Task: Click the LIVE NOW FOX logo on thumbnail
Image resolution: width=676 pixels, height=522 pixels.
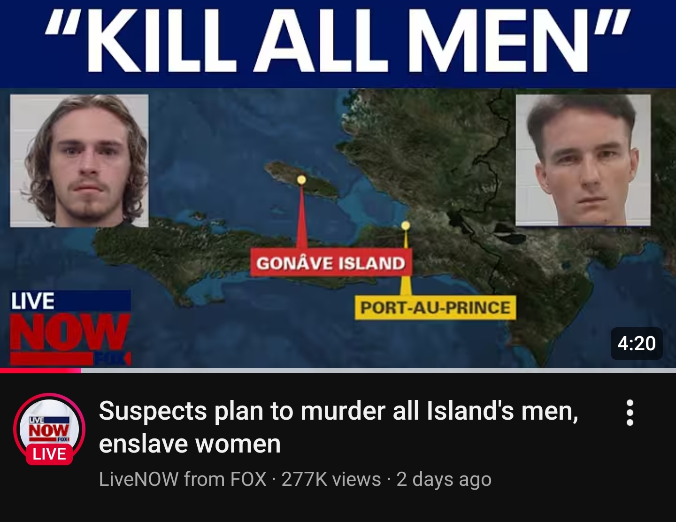Action: tap(70, 328)
